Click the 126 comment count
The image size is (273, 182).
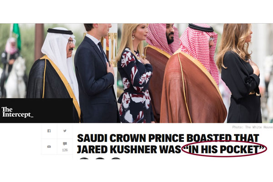click(x=65, y=150)
